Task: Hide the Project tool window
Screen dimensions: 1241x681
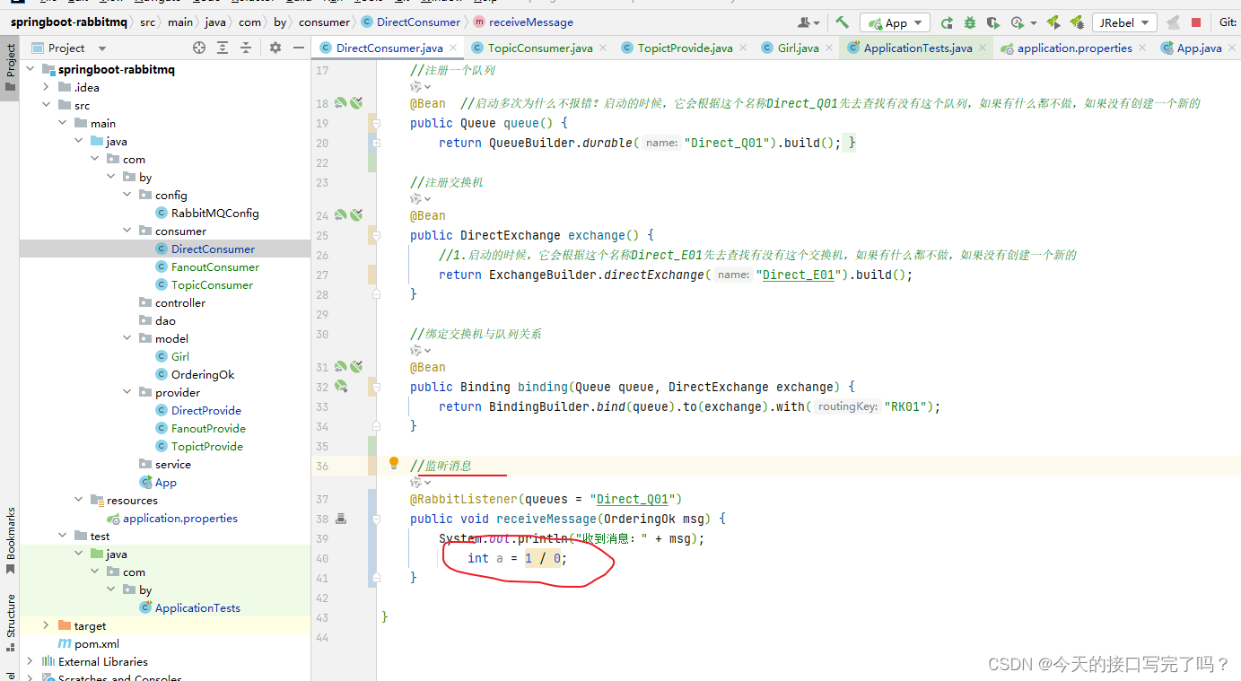Action: click(x=301, y=47)
